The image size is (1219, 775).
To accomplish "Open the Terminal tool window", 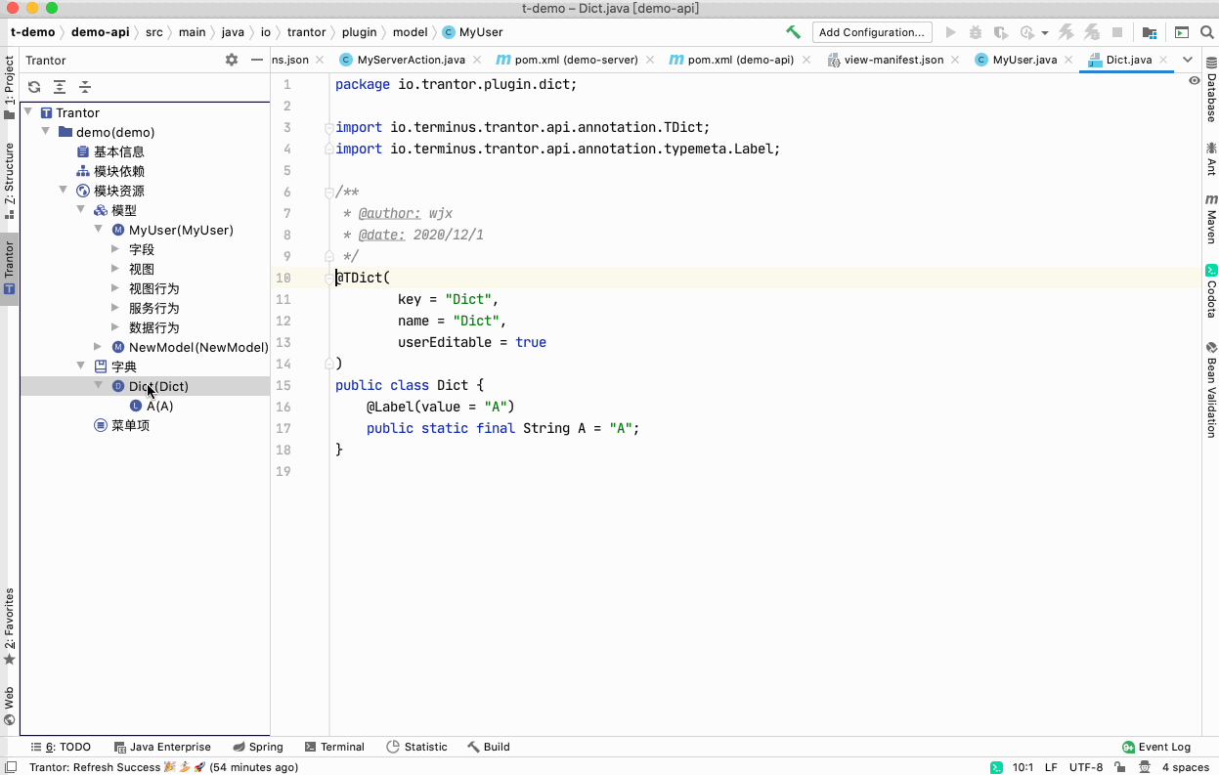I will coord(334,747).
